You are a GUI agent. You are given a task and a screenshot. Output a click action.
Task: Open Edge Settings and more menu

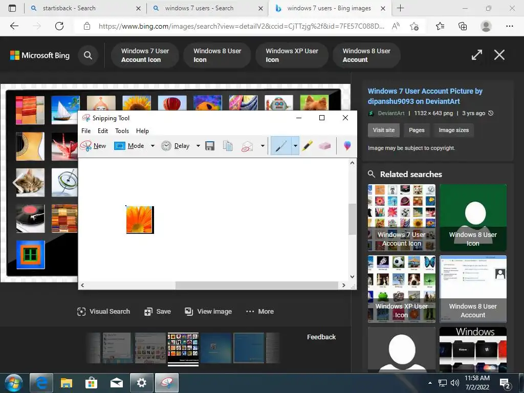coord(509,26)
